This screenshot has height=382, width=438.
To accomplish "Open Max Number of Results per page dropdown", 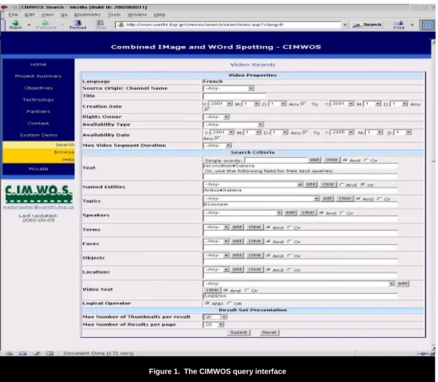I will 214,325.
